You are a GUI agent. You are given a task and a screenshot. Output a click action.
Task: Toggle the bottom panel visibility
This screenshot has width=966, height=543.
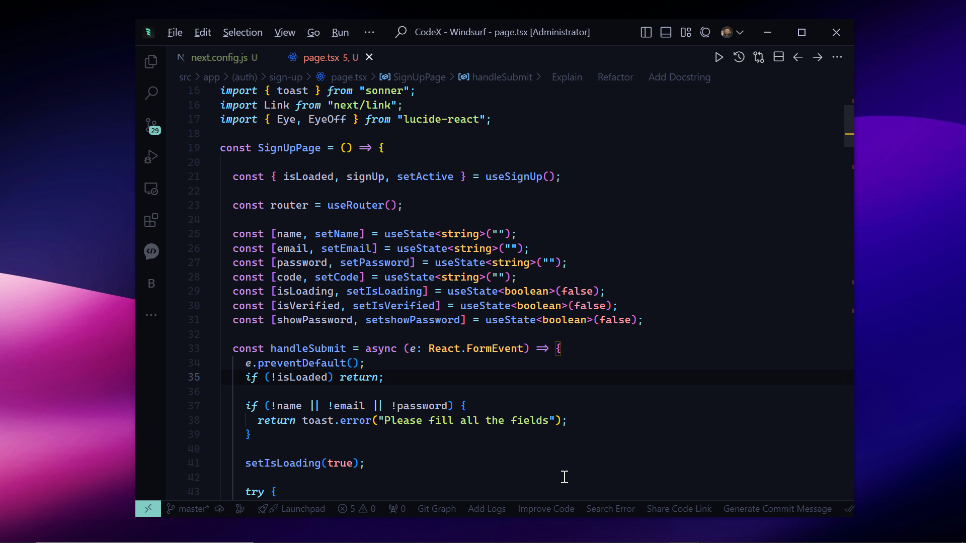tap(666, 32)
